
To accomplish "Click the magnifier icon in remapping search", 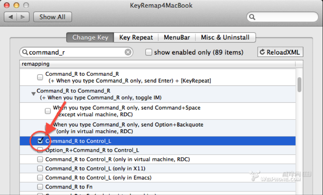I will pos(25,52).
